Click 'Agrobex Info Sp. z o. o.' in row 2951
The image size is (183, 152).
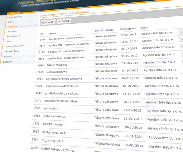(164, 111)
